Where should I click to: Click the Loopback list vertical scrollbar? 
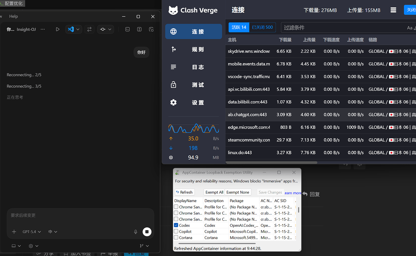pyautogui.click(x=298, y=210)
